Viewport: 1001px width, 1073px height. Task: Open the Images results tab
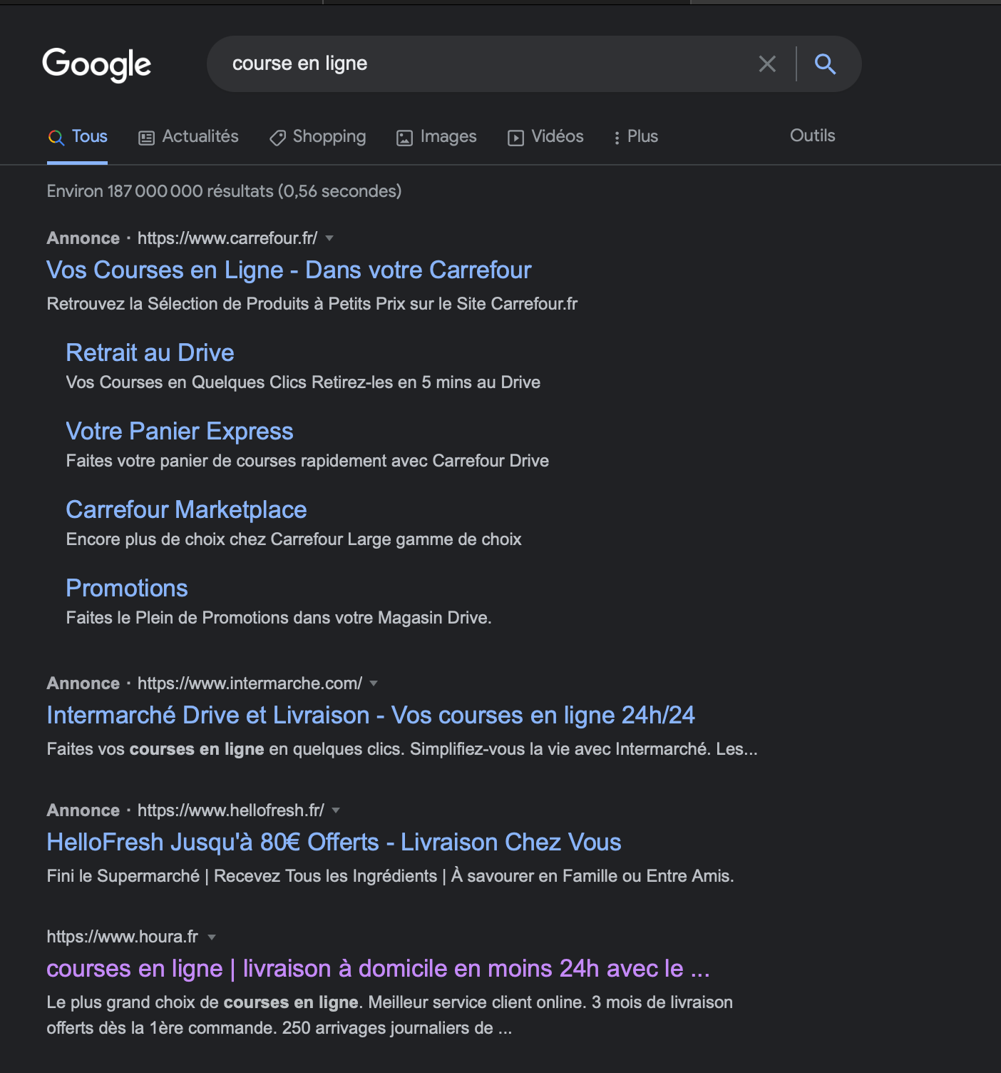(x=436, y=136)
